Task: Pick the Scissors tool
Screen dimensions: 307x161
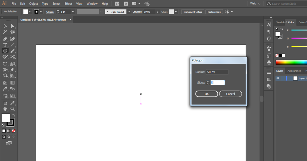Action: (x=13, y=57)
